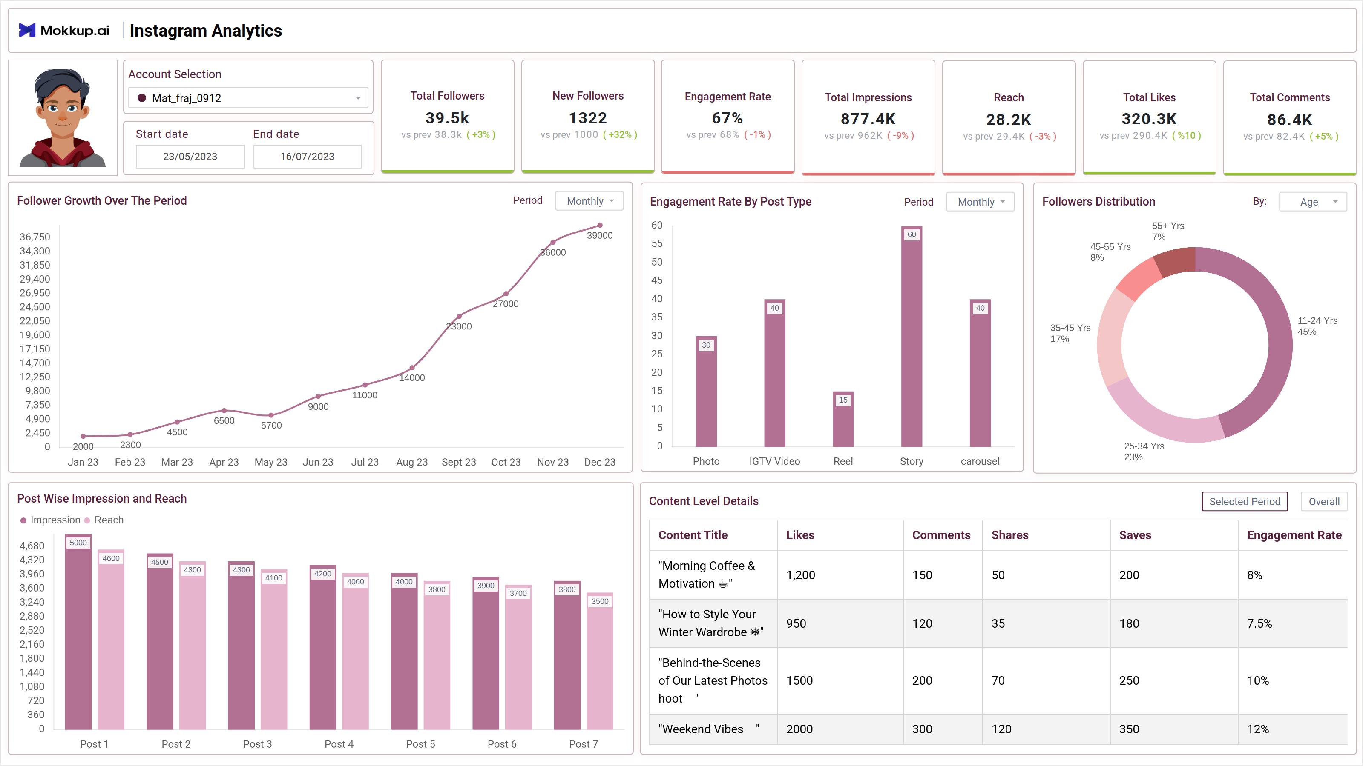The width and height of the screenshot is (1363, 766).
Task: Open the Mat_fraj_0912 account dropdown
Action: (248, 98)
